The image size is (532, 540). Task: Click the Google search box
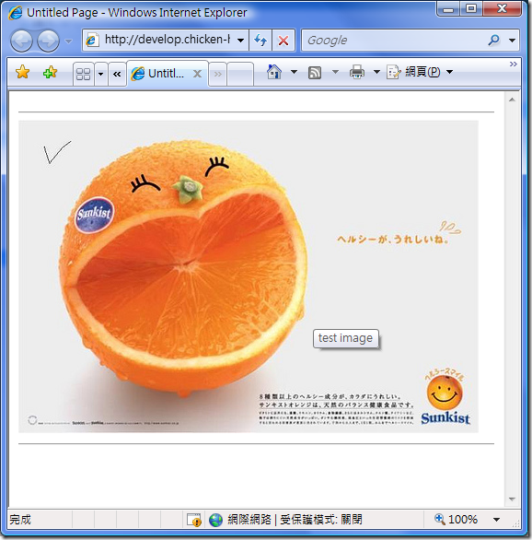(395, 41)
